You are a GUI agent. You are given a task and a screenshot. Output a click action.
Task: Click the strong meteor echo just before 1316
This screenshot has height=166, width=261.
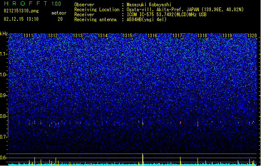[x=143, y=123]
